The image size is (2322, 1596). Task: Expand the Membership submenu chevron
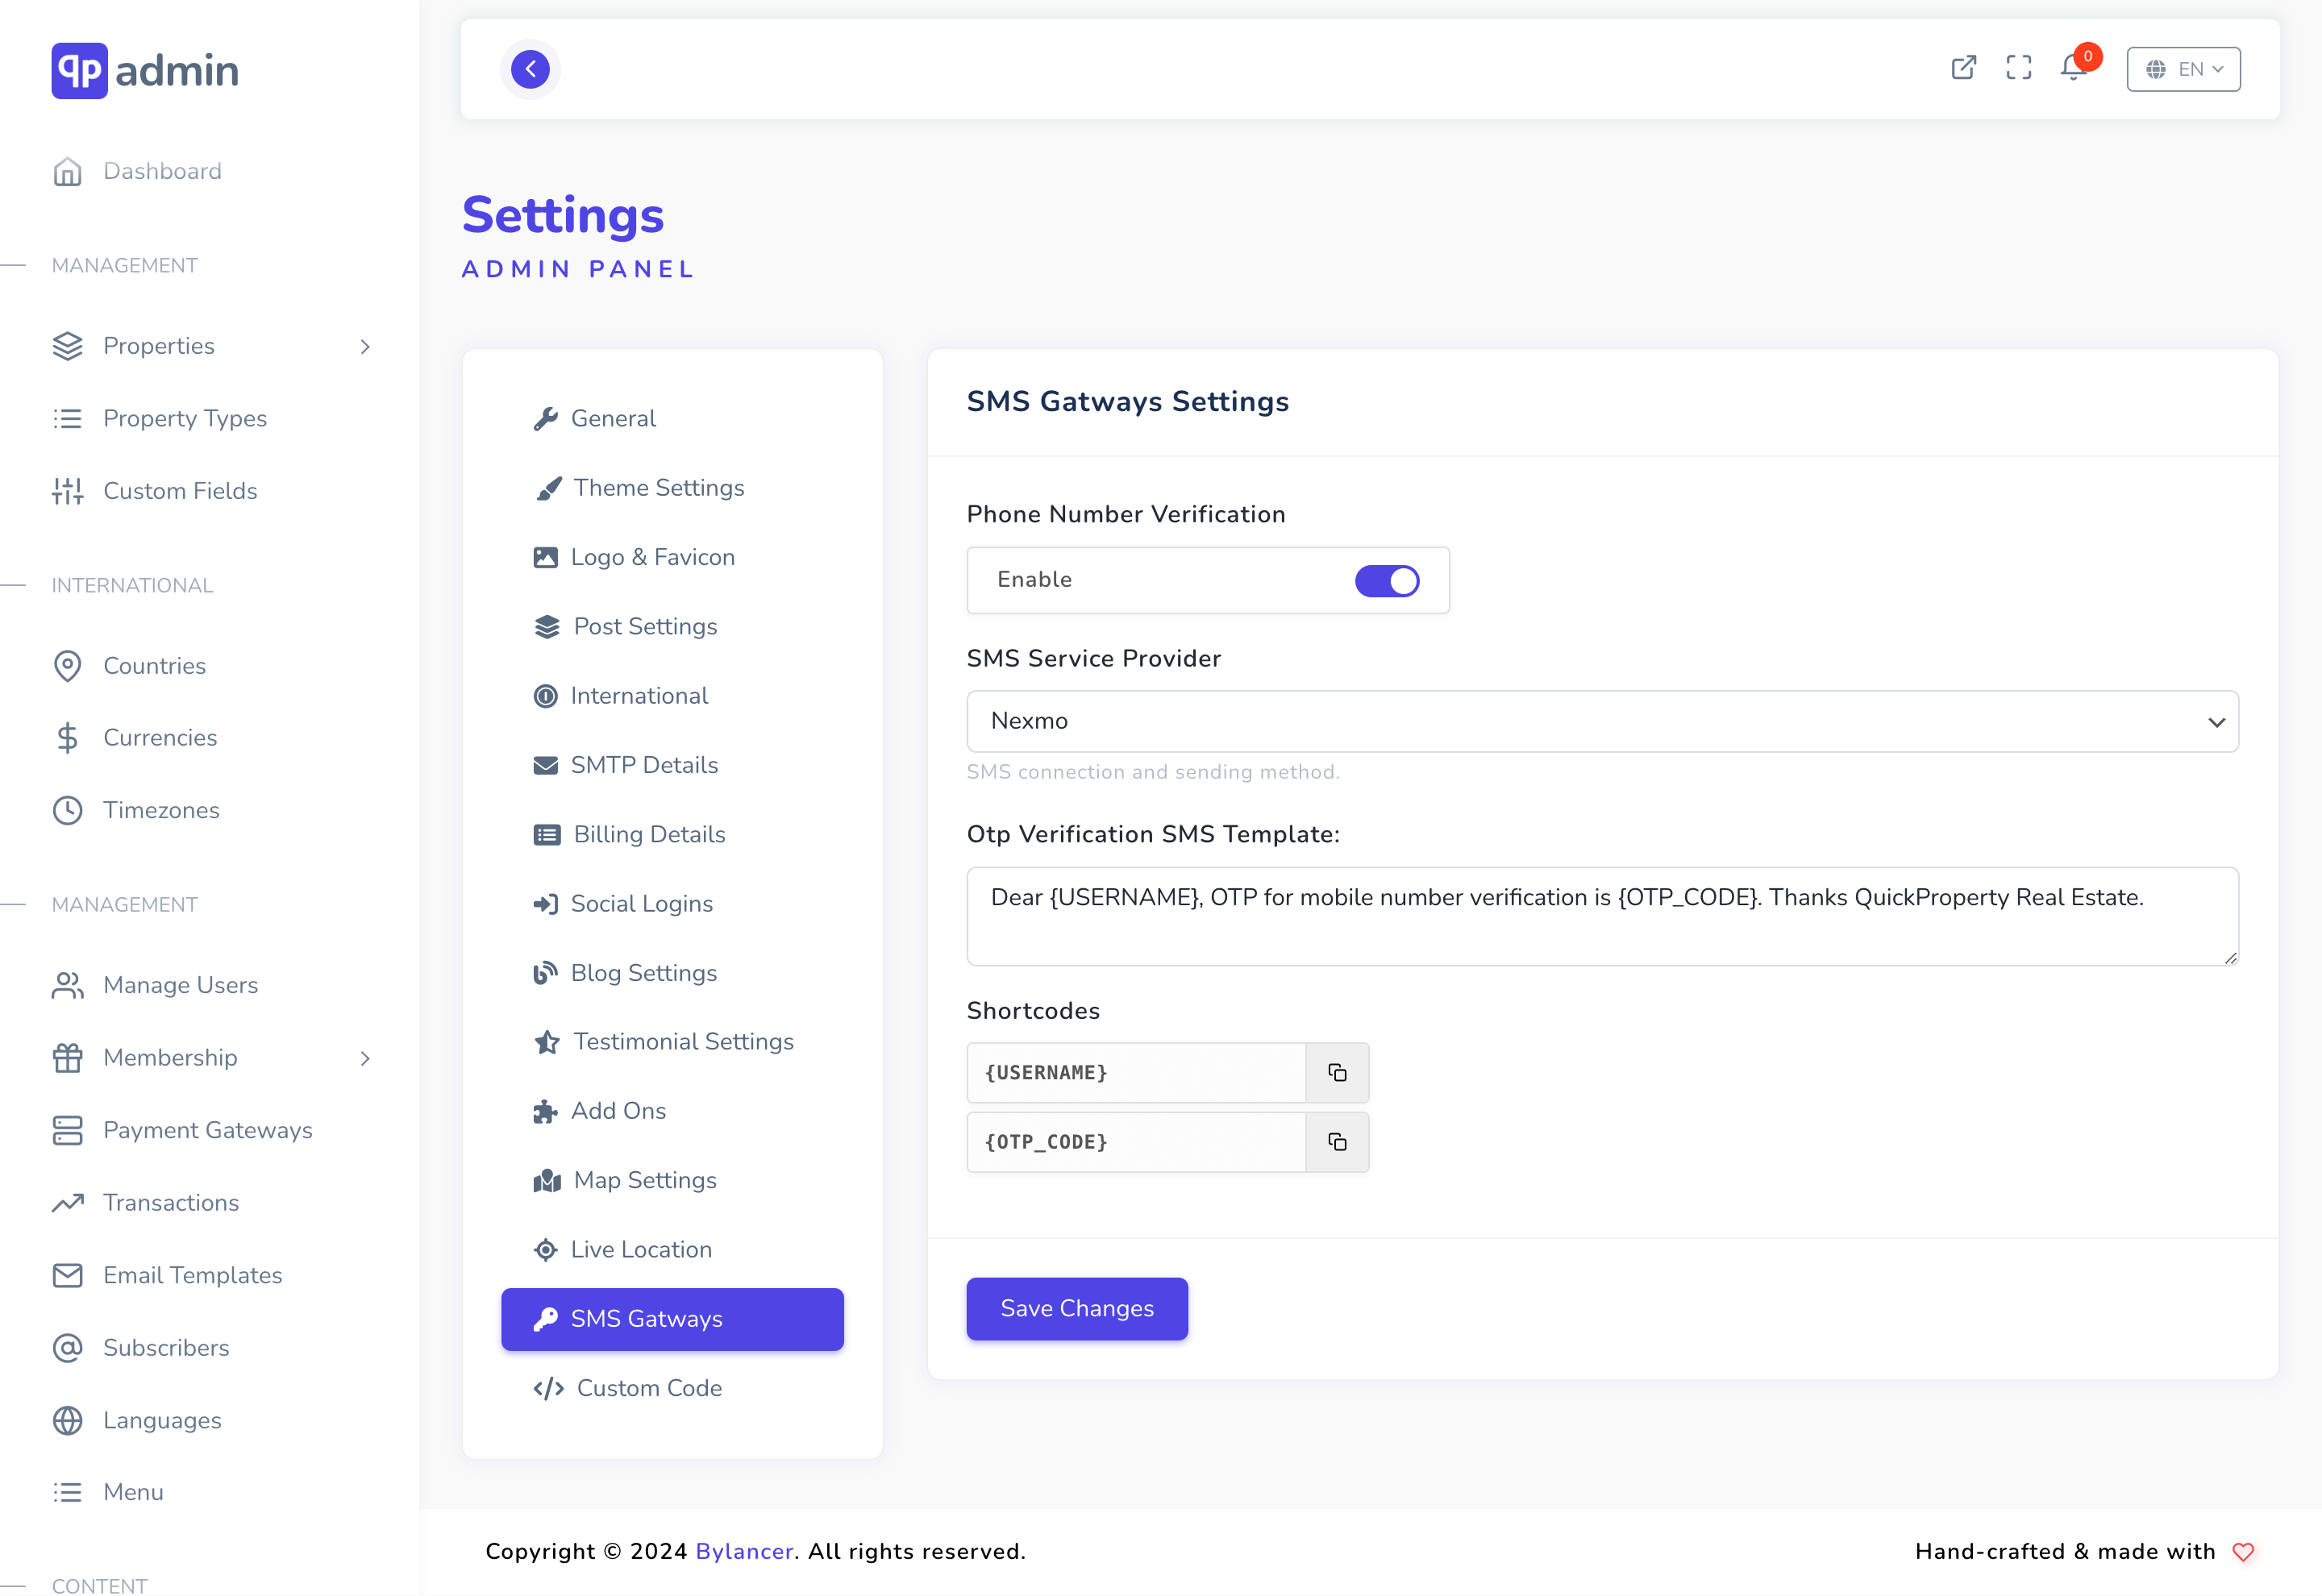click(x=365, y=1058)
